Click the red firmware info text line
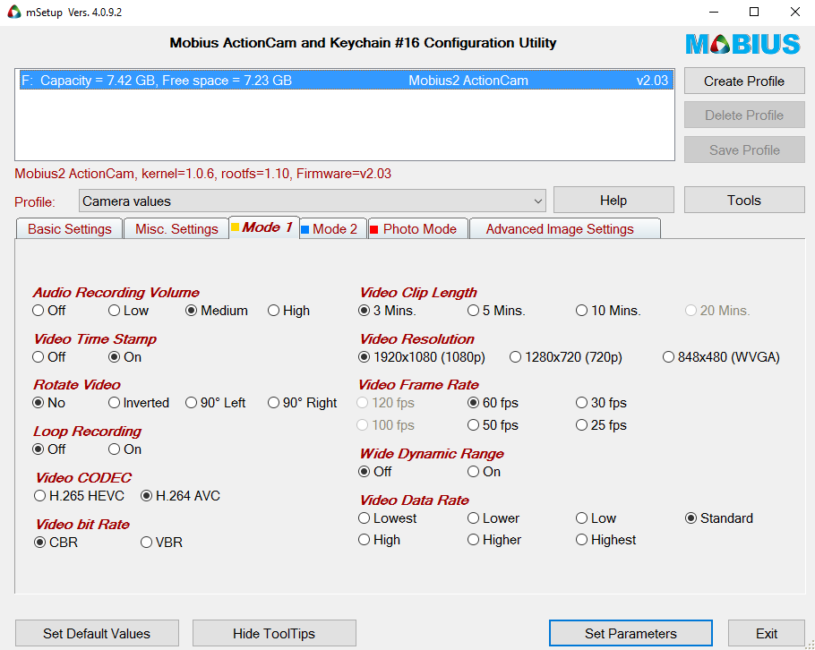The image size is (815, 650). (202, 174)
